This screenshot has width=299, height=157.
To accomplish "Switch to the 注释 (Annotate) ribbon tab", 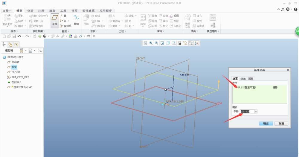I will (x=41, y=11).
